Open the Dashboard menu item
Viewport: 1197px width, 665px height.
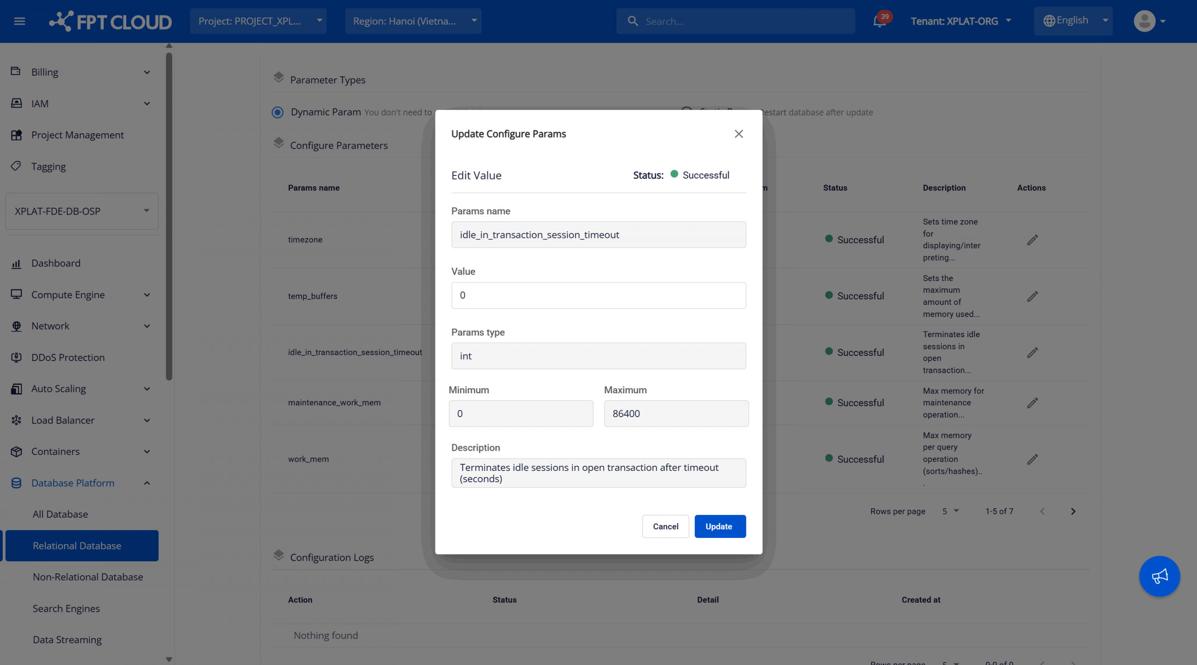coord(56,263)
